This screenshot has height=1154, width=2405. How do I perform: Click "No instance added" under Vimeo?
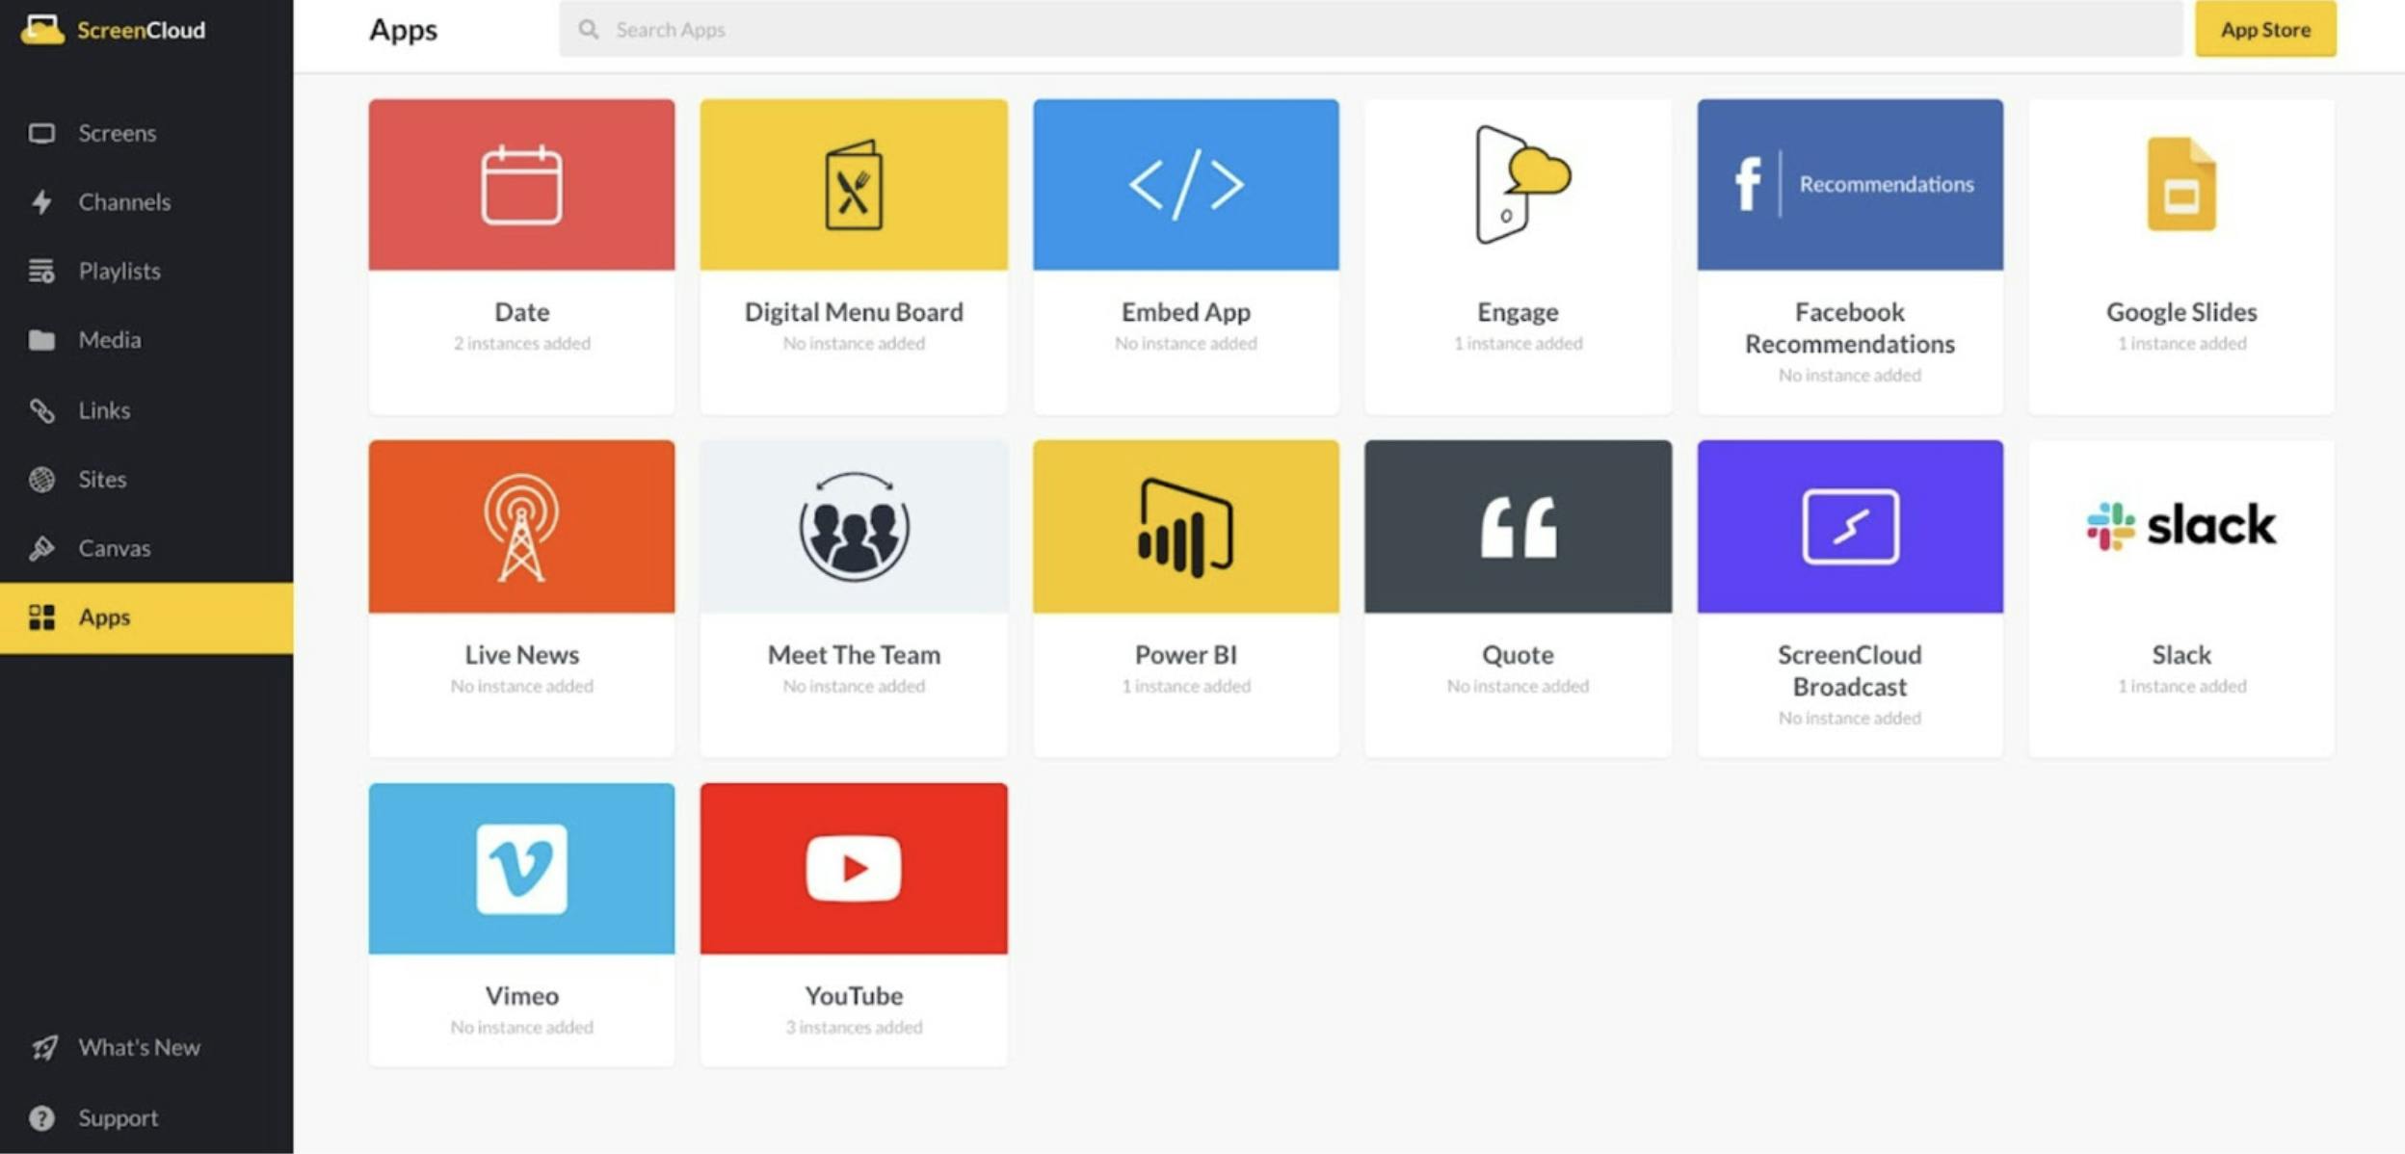pyautogui.click(x=521, y=1028)
